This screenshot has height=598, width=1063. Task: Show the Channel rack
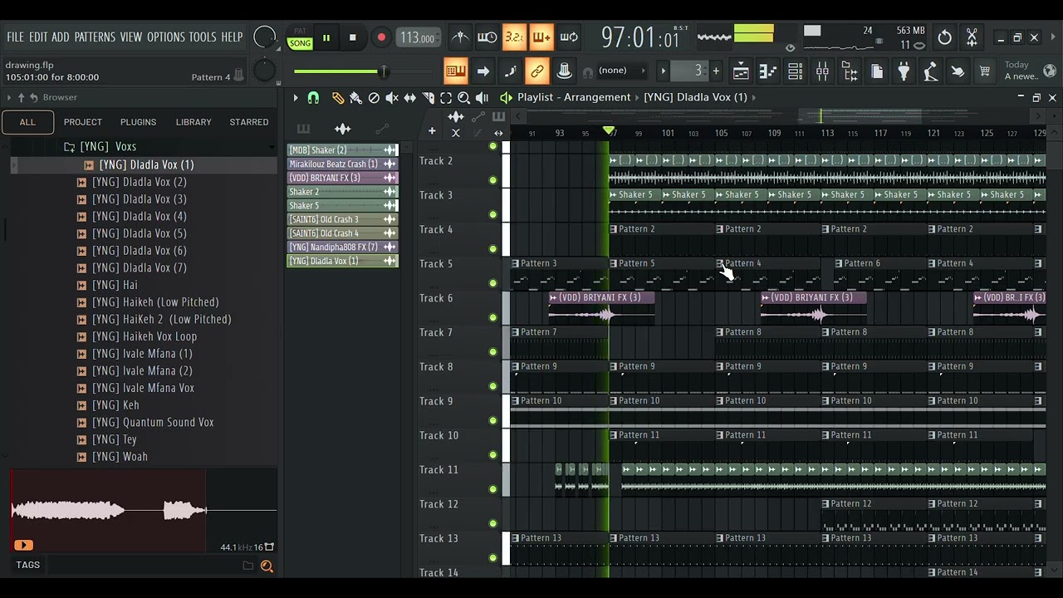795,71
